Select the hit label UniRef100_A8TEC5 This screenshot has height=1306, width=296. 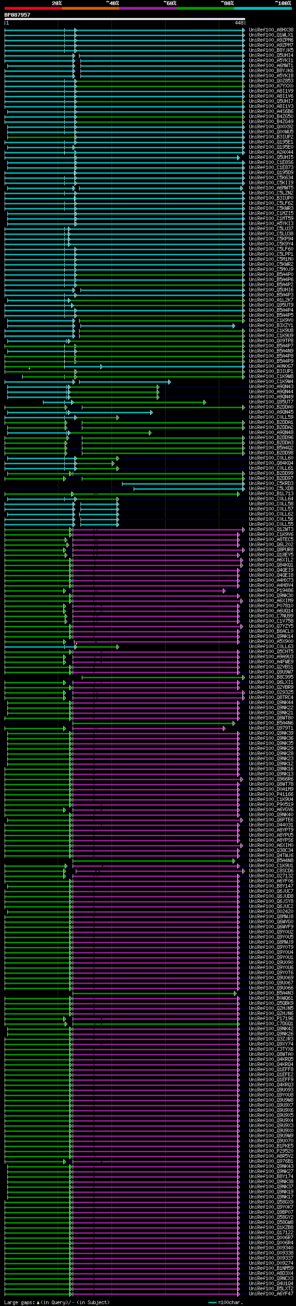[271, 539]
